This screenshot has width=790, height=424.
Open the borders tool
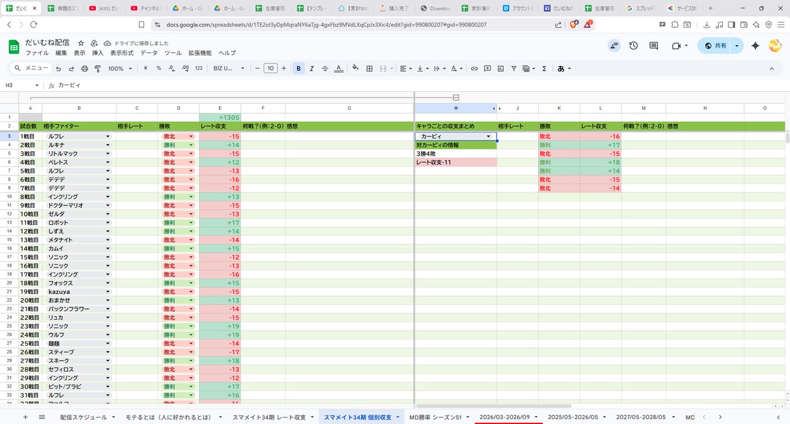pyautogui.click(x=369, y=69)
